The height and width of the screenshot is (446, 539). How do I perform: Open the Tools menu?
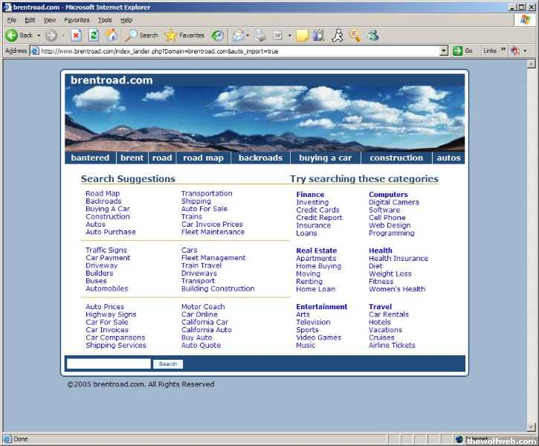(x=105, y=20)
